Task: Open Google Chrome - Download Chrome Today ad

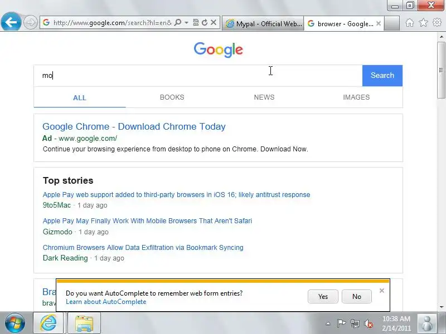Action: 134,126
